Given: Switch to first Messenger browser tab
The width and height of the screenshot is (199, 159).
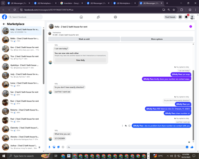Looking at the screenshot, I should coord(19,3).
